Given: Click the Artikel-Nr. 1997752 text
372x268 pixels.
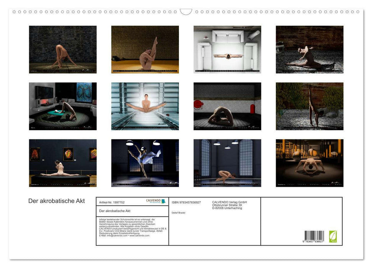Looking at the screenshot, I should (x=112, y=202).
